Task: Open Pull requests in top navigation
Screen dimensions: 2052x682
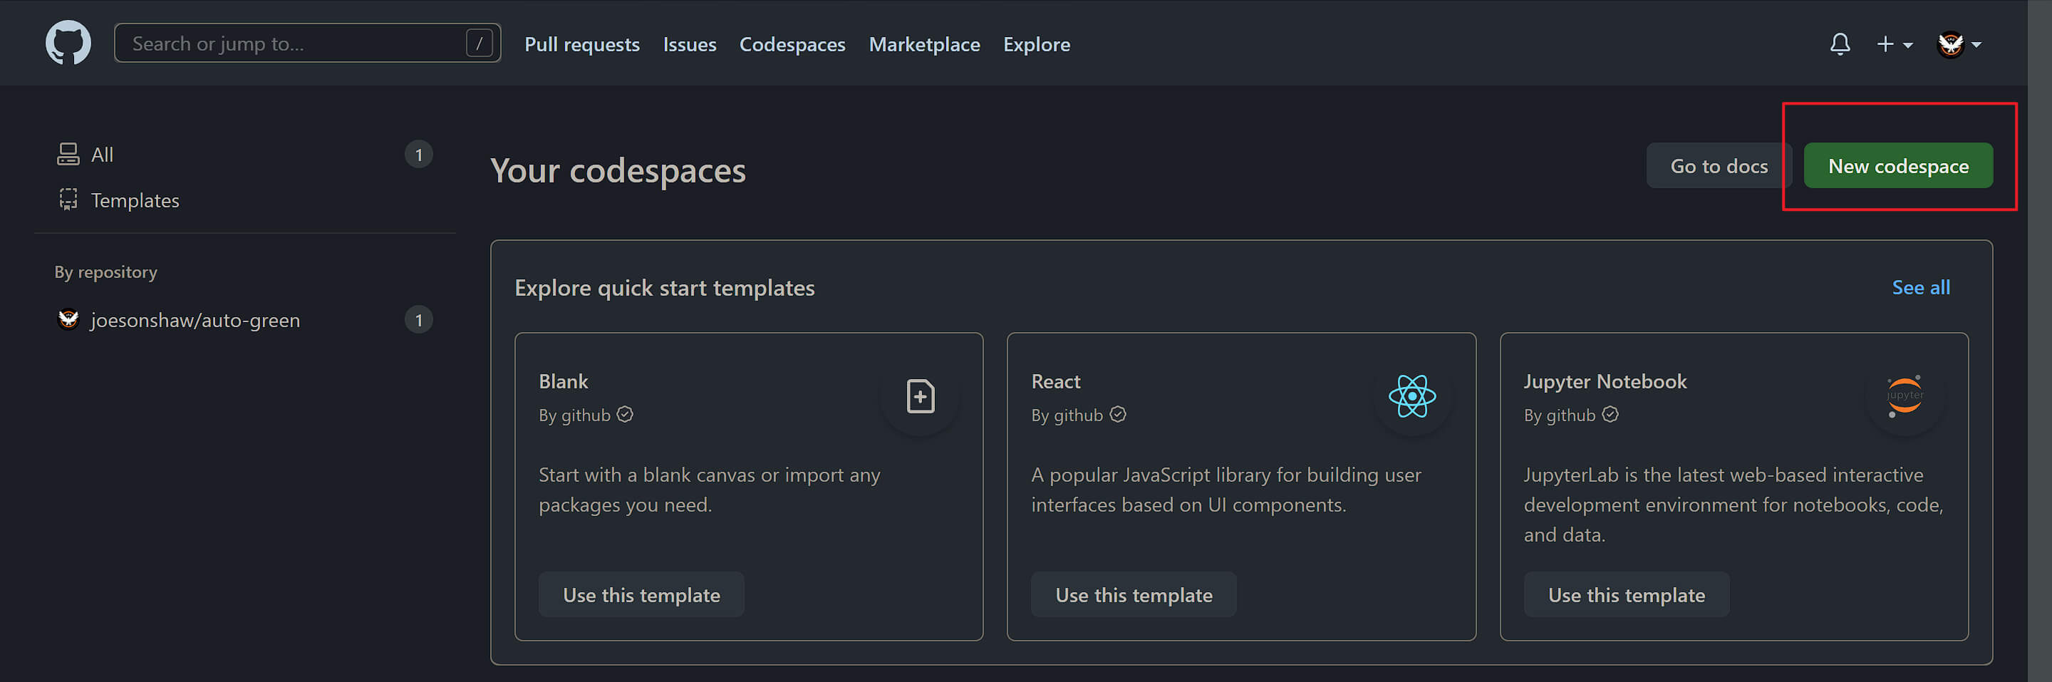Action: point(581,43)
